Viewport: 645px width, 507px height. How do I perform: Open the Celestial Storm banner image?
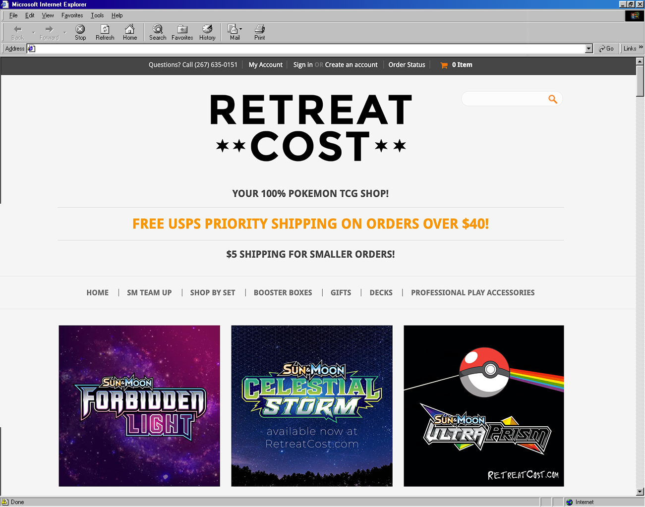click(312, 406)
